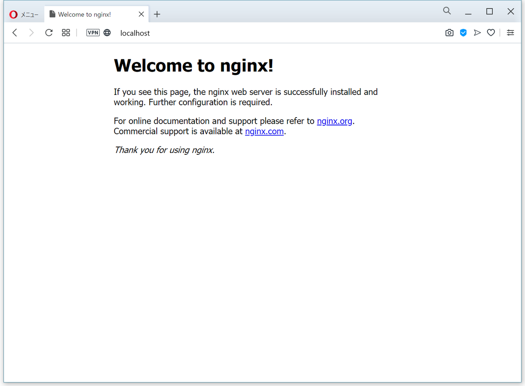Maximize the Opera window
This screenshot has width=525, height=386.
tap(490, 12)
